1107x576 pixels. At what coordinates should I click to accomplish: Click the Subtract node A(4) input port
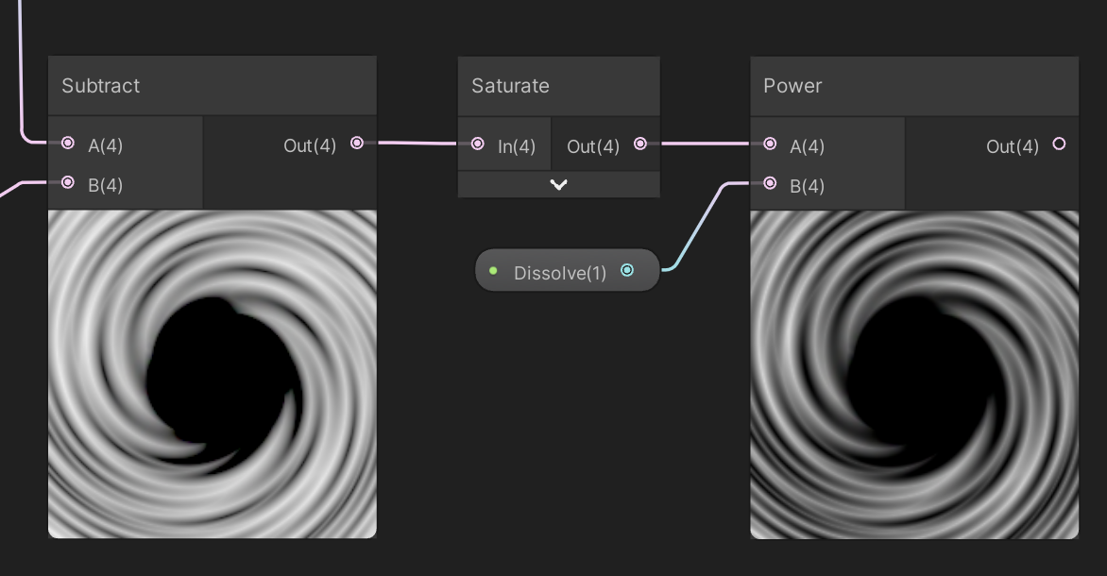click(68, 144)
